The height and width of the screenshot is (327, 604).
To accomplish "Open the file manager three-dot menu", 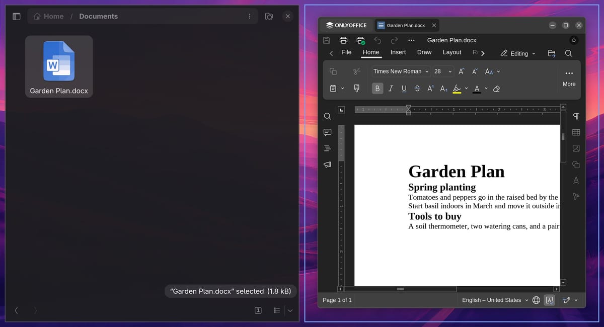I will pyautogui.click(x=250, y=16).
